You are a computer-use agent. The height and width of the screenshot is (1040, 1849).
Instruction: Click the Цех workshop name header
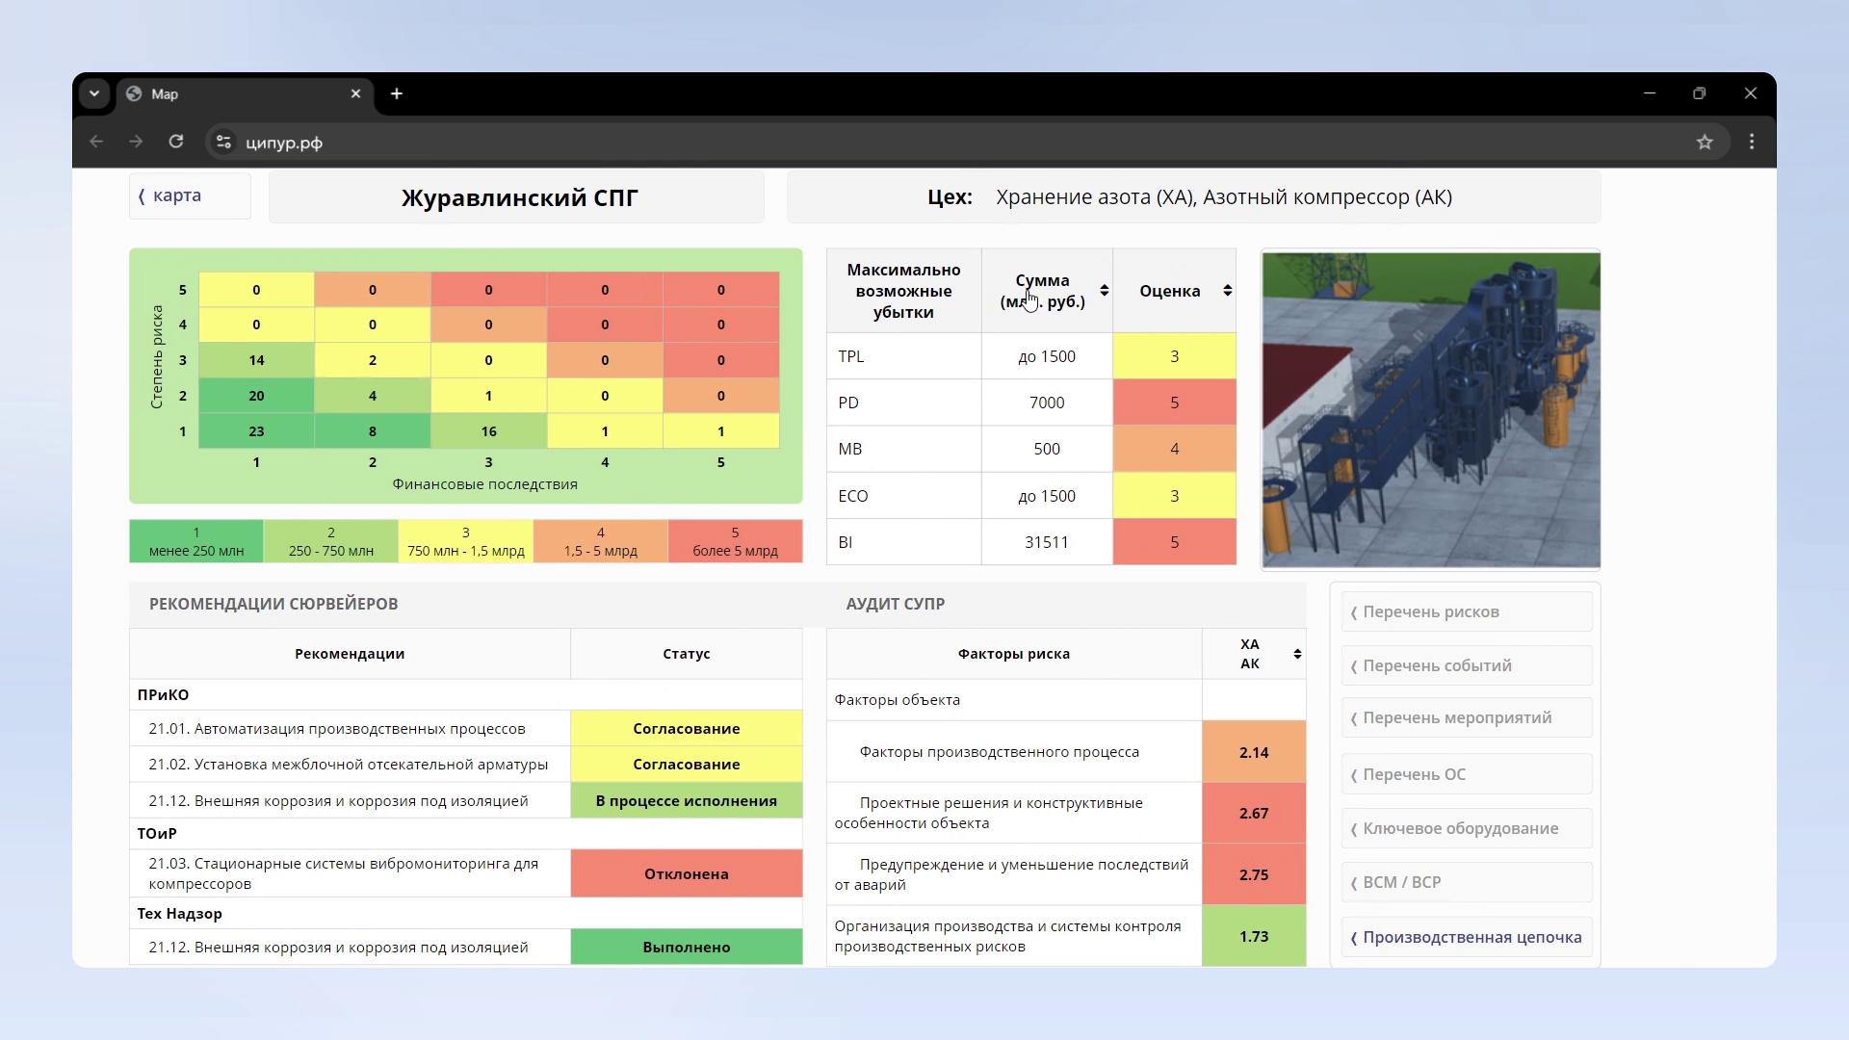(x=1193, y=197)
